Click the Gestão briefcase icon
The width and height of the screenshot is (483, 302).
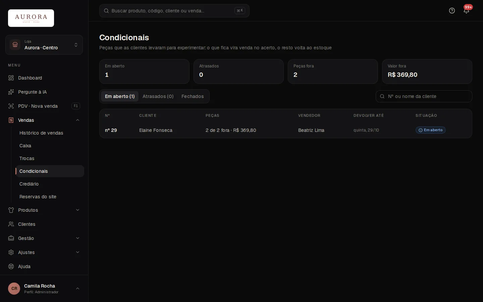tap(11, 238)
